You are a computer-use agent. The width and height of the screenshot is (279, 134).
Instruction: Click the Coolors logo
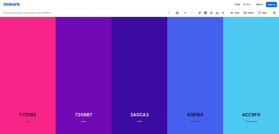[11, 4]
